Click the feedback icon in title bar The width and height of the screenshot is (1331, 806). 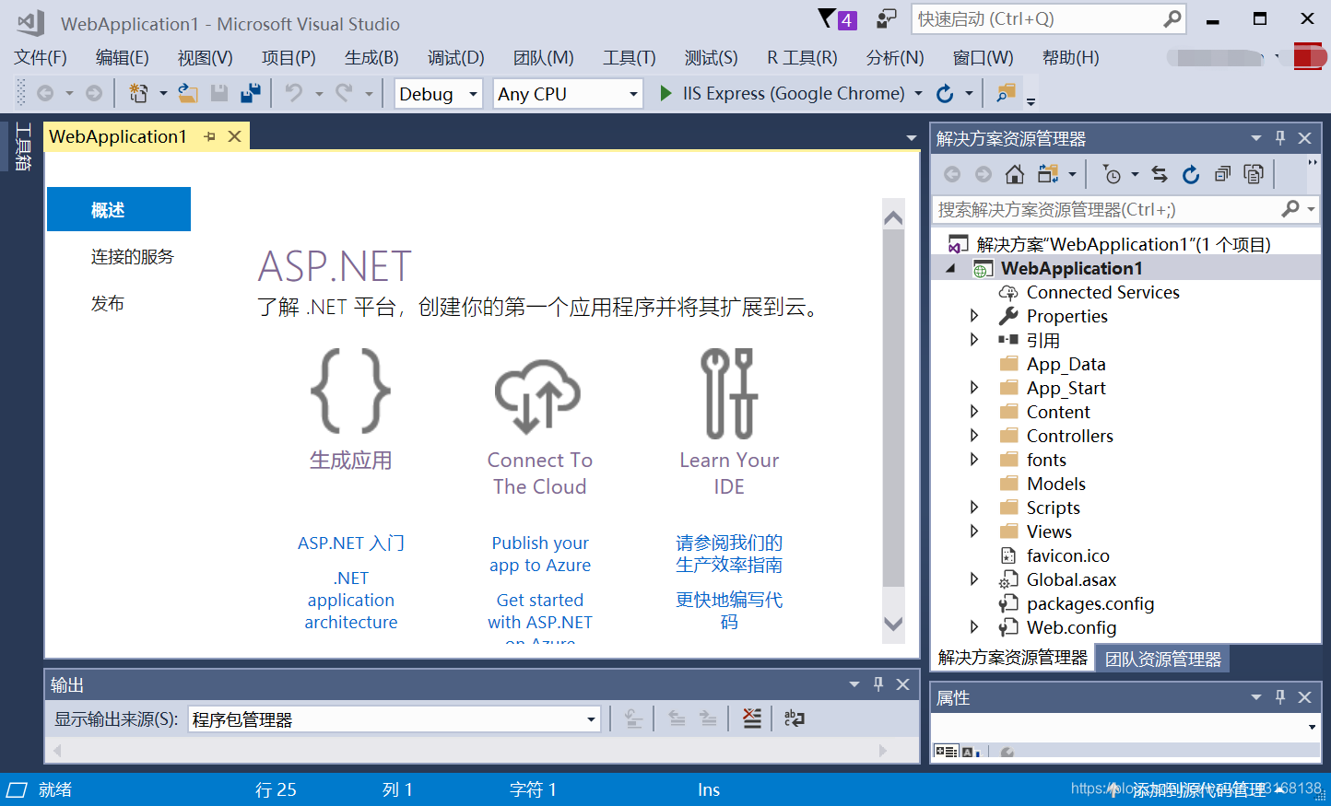[887, 18]
